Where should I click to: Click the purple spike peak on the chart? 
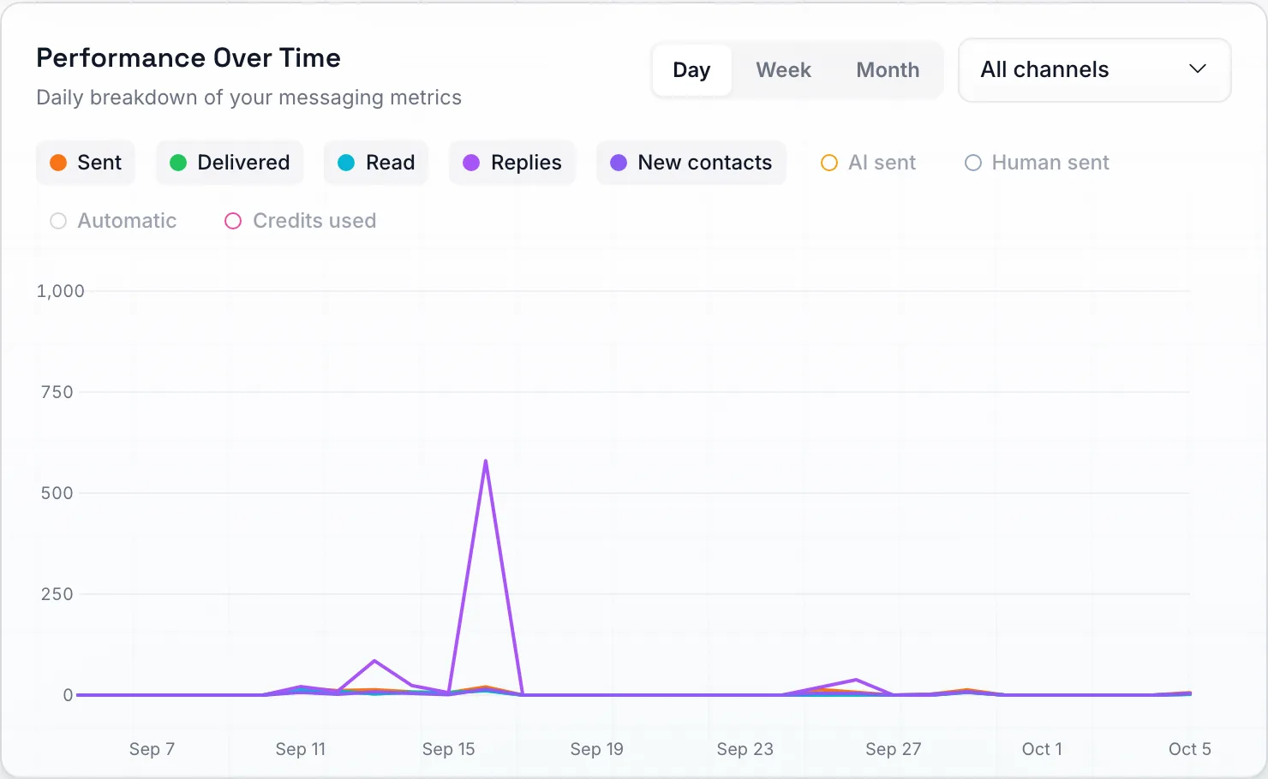(486, 461)
